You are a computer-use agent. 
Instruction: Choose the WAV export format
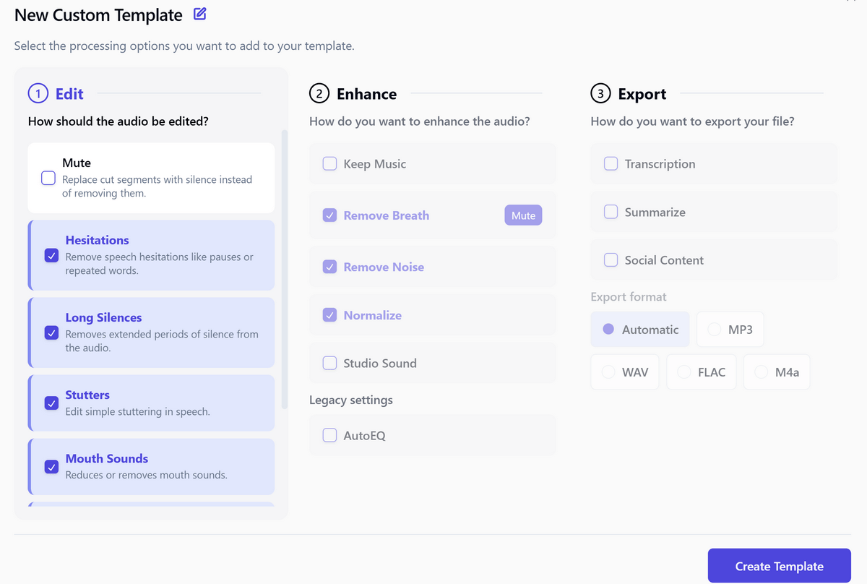point(608,372)
